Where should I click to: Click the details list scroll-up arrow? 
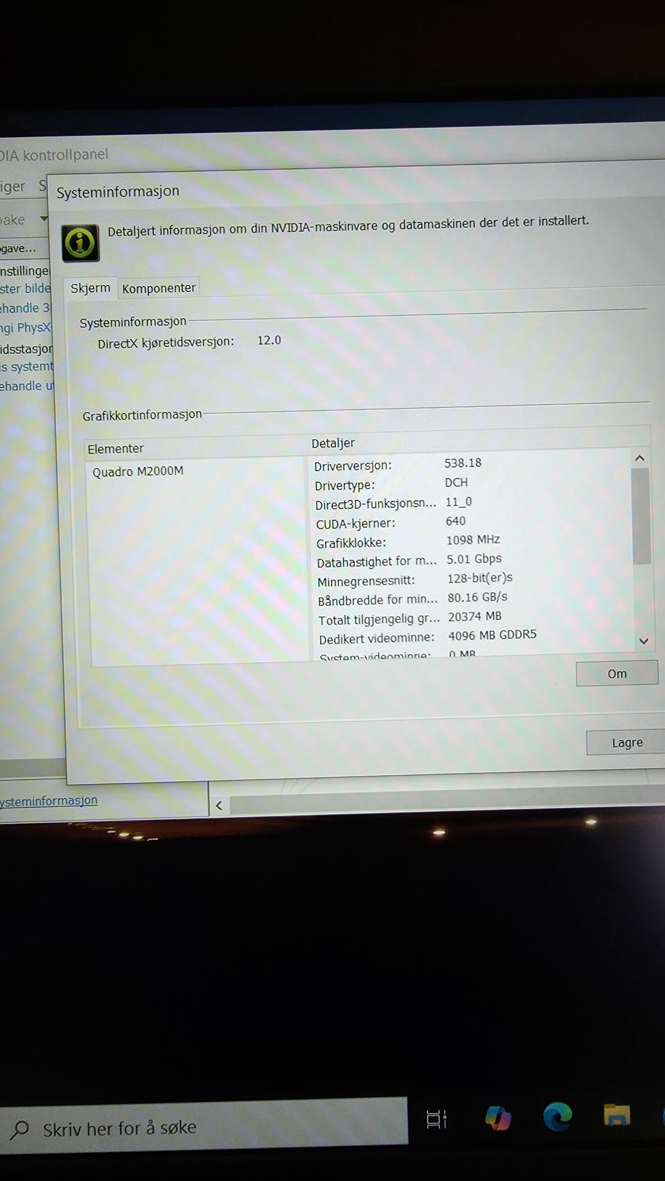pos(639,458)
